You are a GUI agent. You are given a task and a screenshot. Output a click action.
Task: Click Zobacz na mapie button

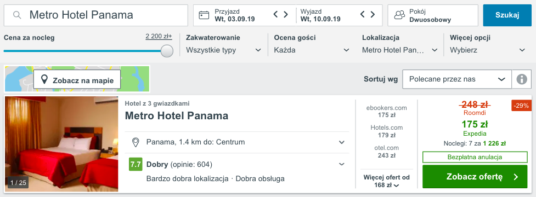point(77,79)
